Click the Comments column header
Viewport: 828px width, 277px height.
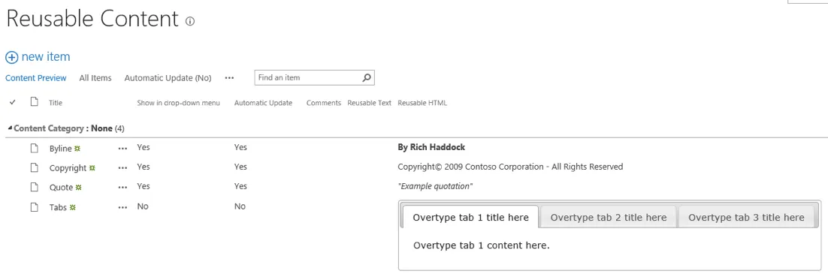[x=324, y=103]
